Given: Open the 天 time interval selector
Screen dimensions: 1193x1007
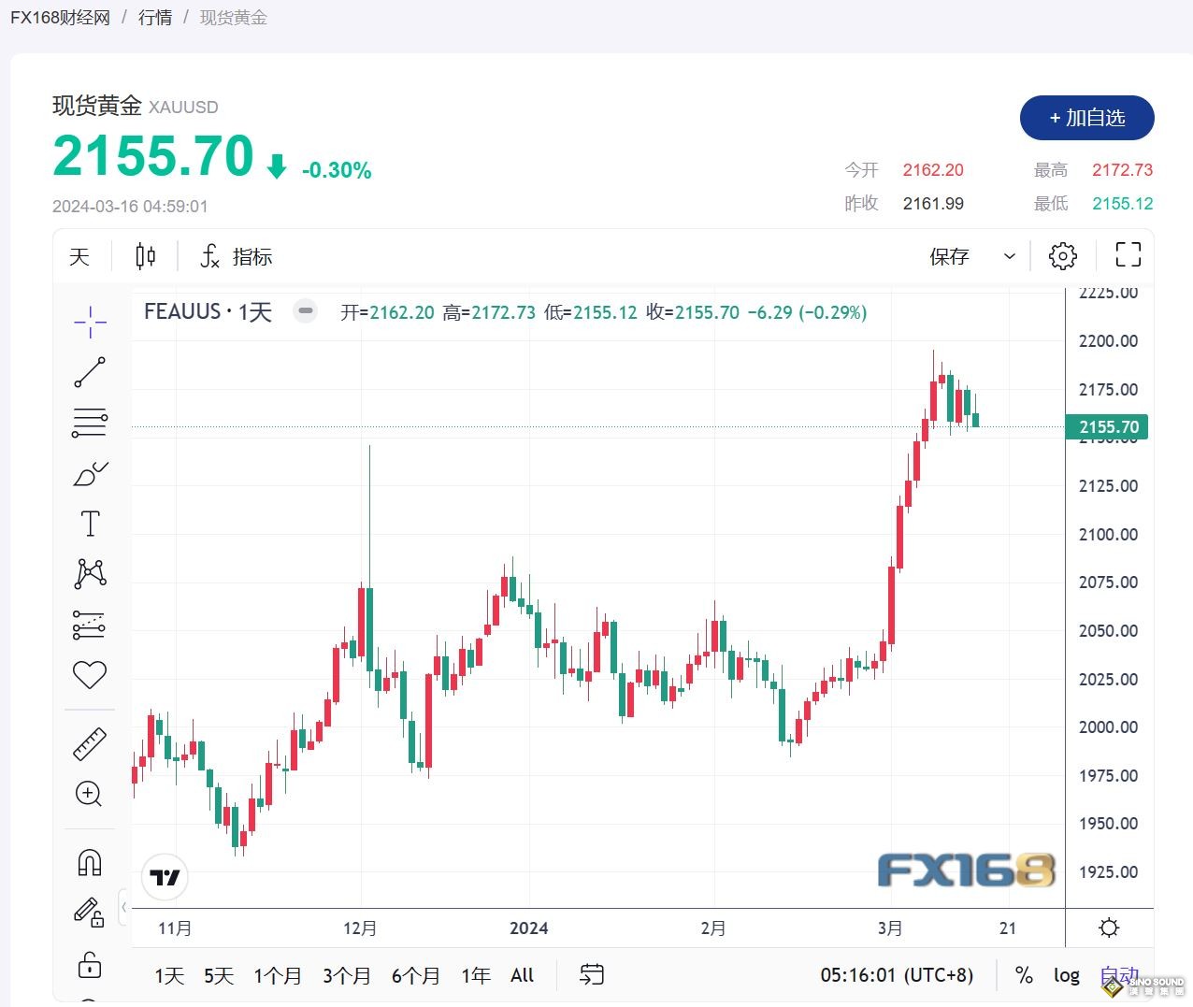Looking at the screenshot, I should coord(79,256).
